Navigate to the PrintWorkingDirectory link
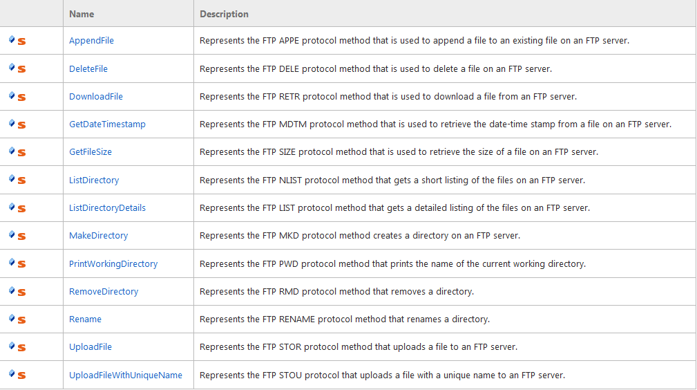 point(113,264)
